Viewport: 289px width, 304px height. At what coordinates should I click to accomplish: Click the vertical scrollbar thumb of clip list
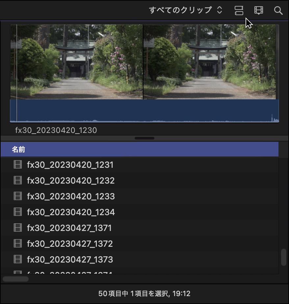pos(284,257)
